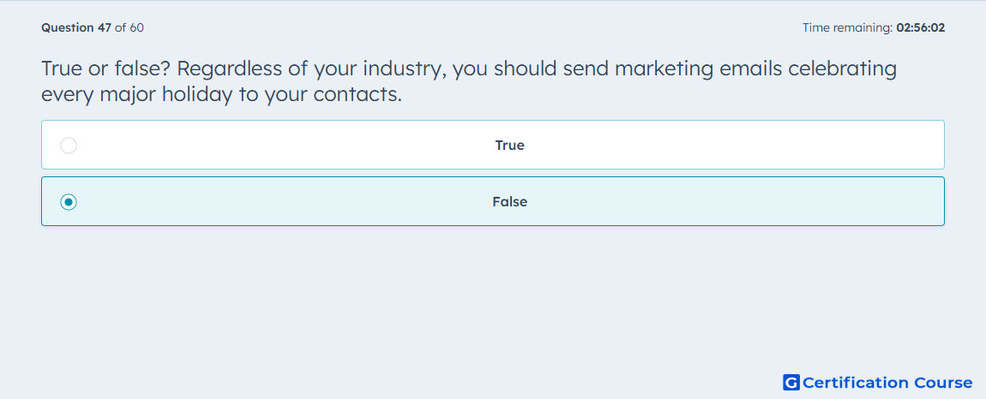Click the "Question 47" counter text
The height and width of the screenshot is (399, 986).
76,28
